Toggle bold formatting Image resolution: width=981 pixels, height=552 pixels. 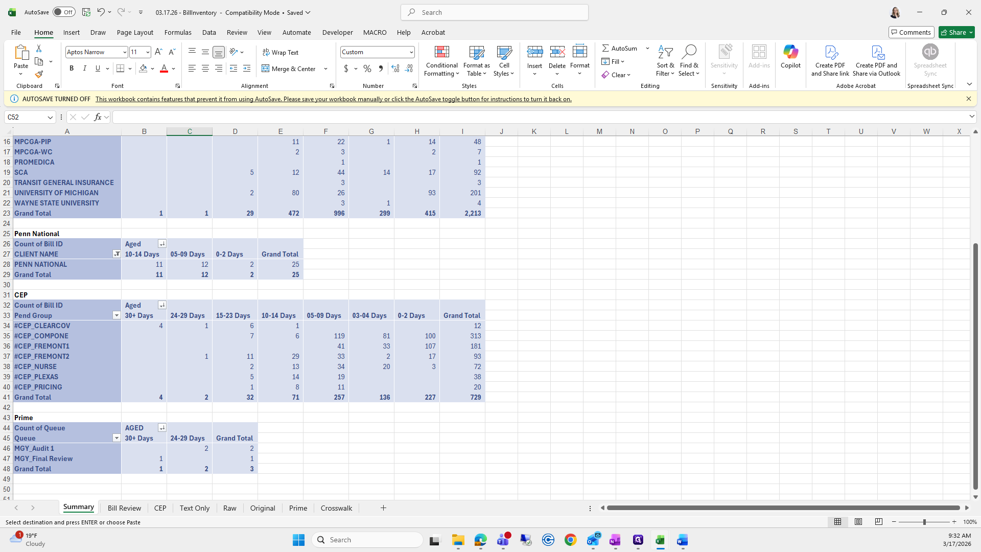(72, 68)
